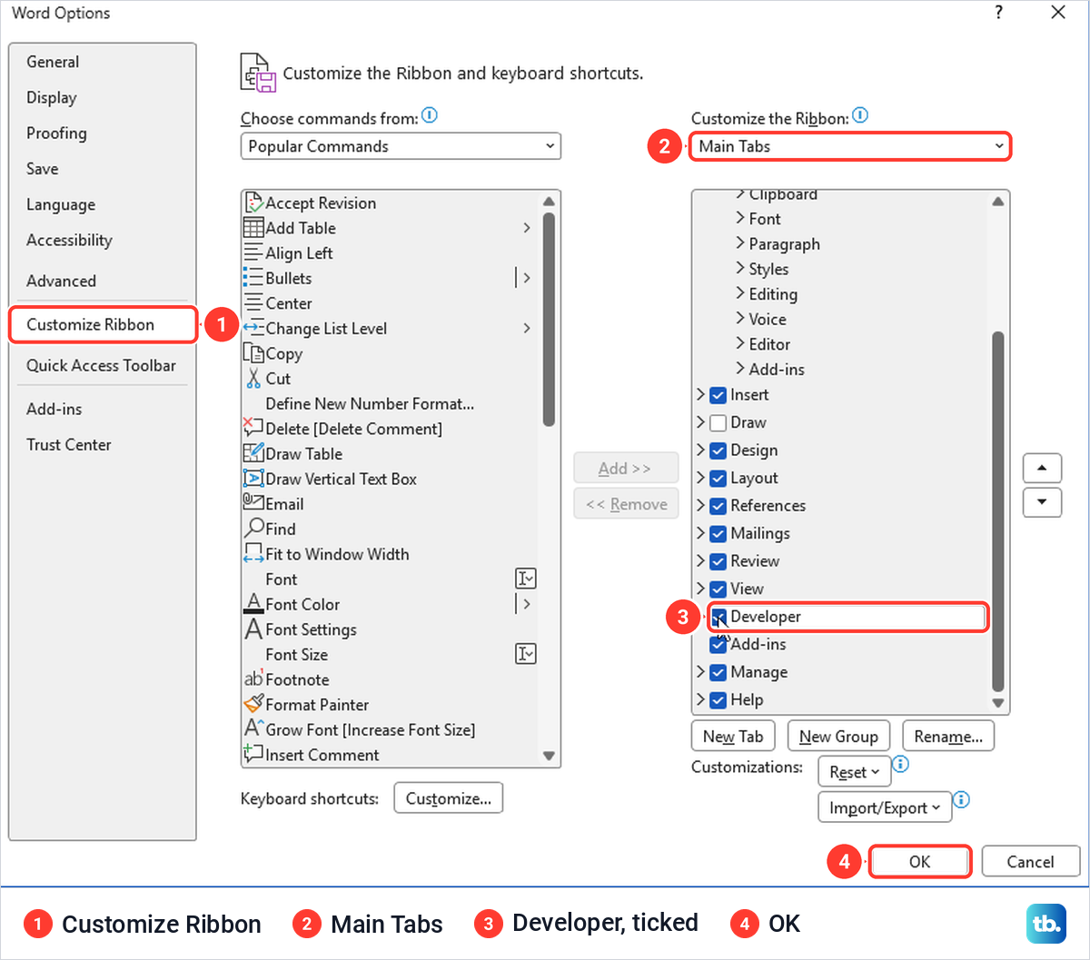Image resolution: width=1090 pixels, height=960 pixels.
Task: Click the Email command icon
Action: (253, 502)
